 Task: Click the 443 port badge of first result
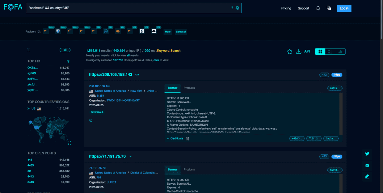(324, 75)
